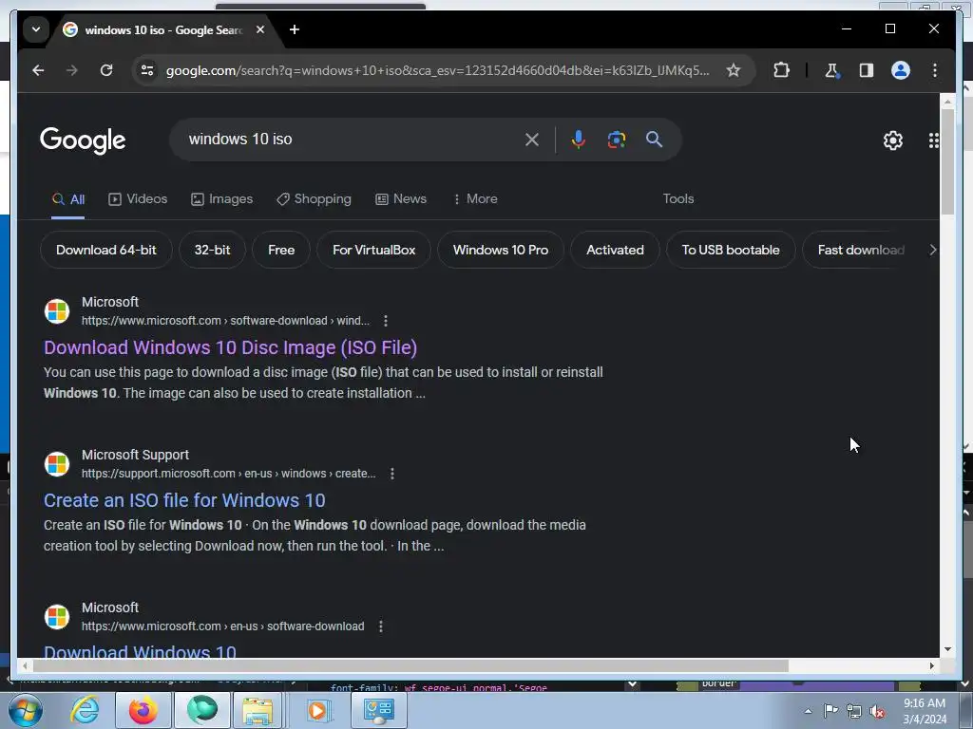Screen dimensions: 973x729
Task: Open Download Windows 10 Disc Image link
Action: [230, 347]
